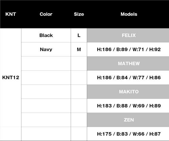The height and width of the screenshot is (141, 169).
Task: Select the ZEN model name row
Action: (x=129, y=120)
